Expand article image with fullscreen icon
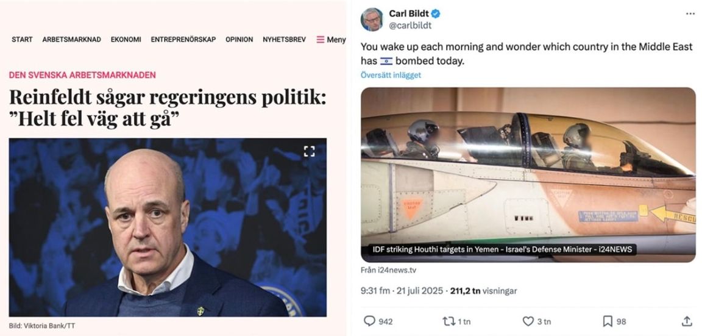Image resolution: width=702 pixels, height=336 pixels. tap(310, 151)
